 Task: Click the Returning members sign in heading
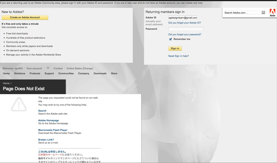(x=165, y=12)
